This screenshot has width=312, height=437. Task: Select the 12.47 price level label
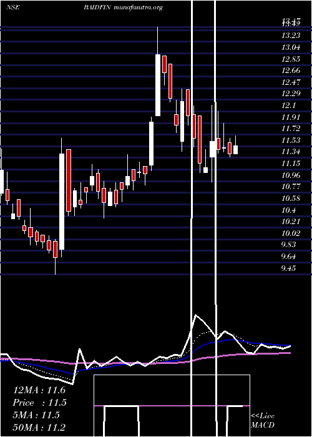pyautogui.click(x=291, y=82)
